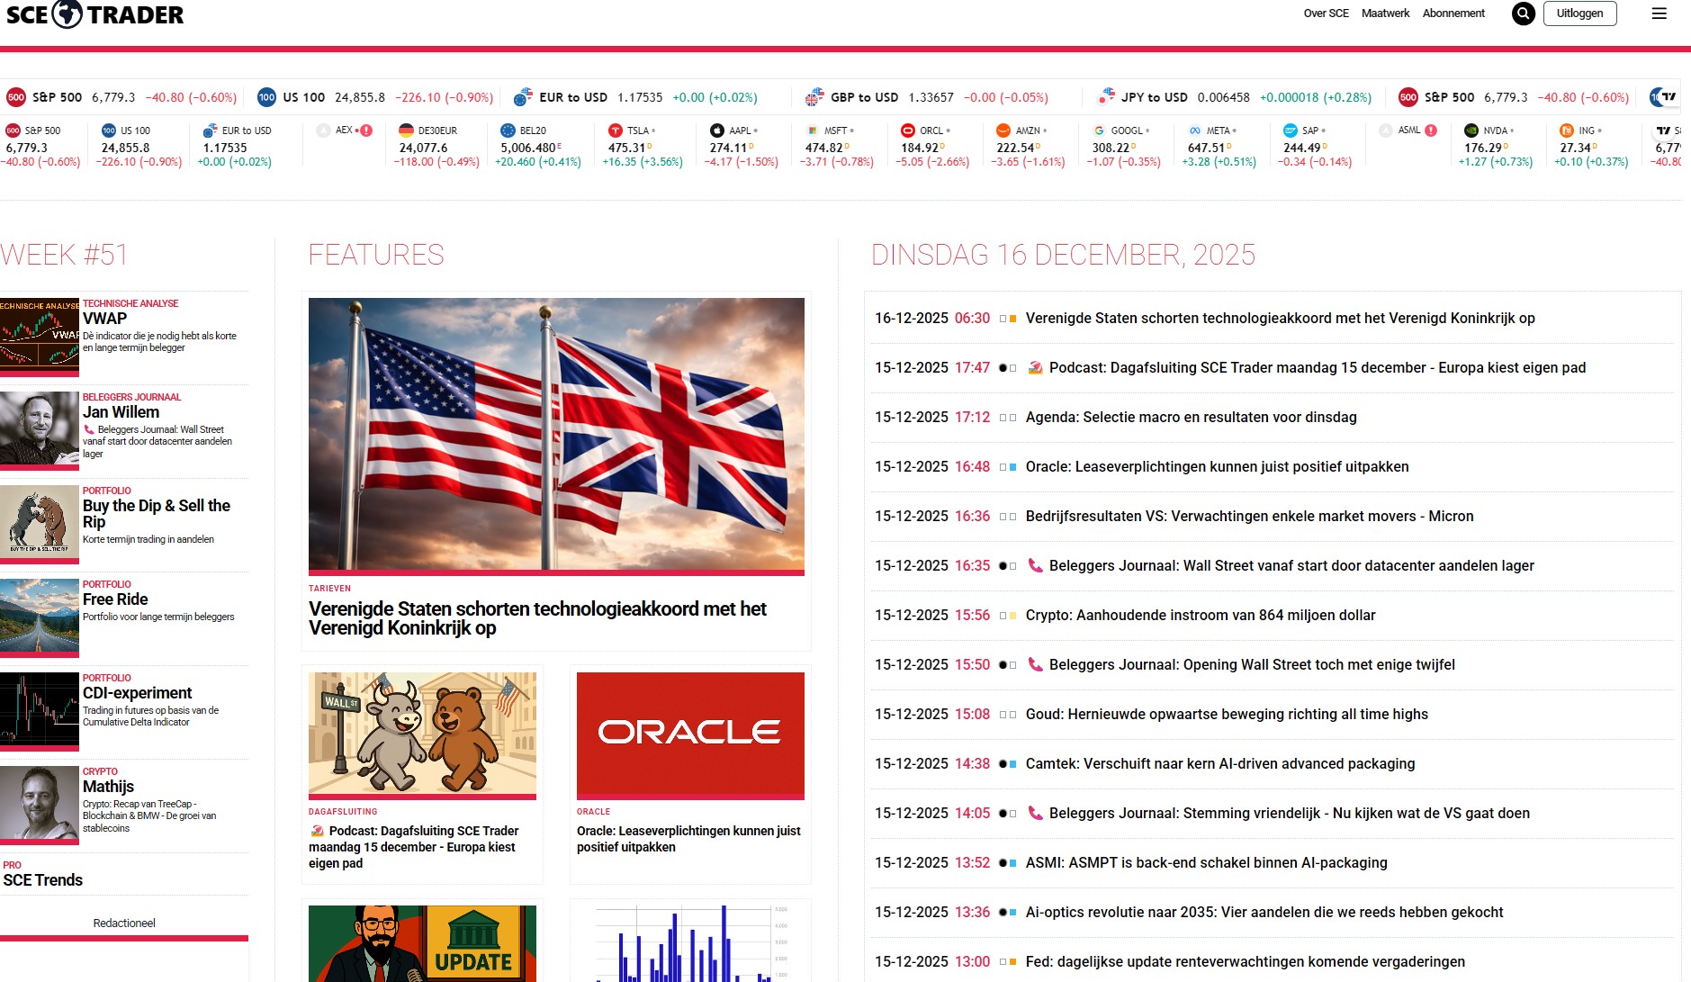1691x982 pixels.
Task: Open the Maatwerk menu item
Action: (x=1385, y=14)
